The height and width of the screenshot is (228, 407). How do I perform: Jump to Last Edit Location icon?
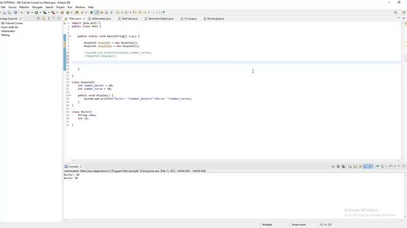point(134,13)
